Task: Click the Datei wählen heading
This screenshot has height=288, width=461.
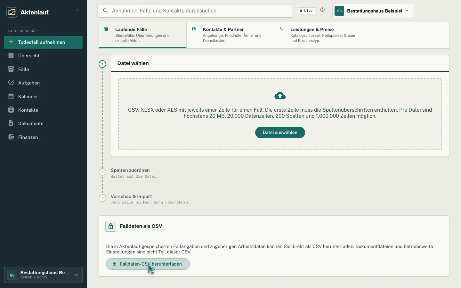Action: pos(133,63)
